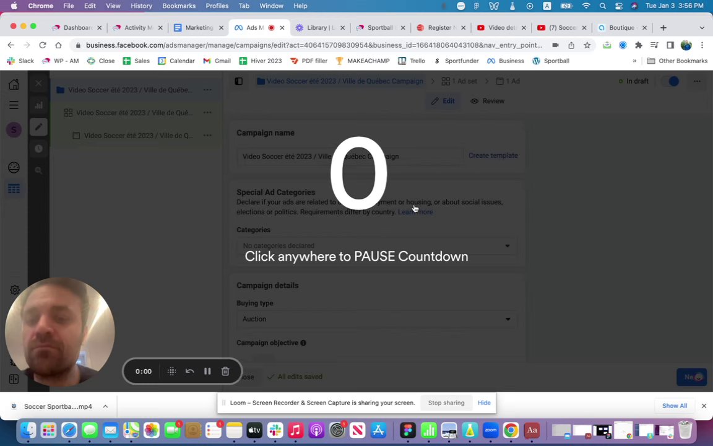The width and height of the screenshot is (713, 446).
Task: Click Stop sharing in Loom bar
Action: [x=446, y=403]
